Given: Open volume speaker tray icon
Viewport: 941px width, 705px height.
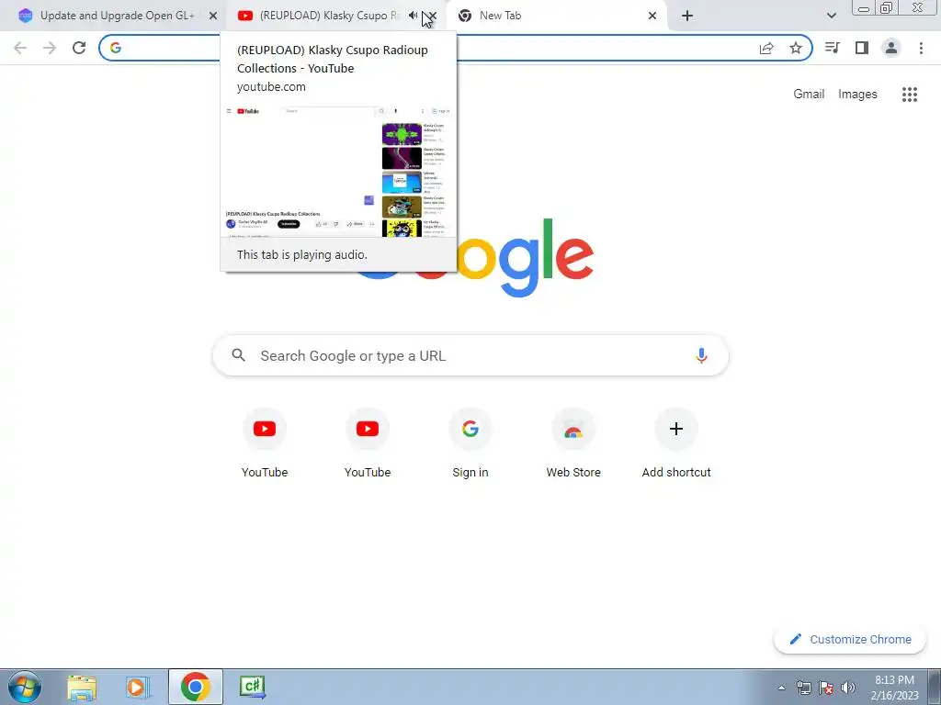Looking at the screenshot, I should (x=848, y=688).
